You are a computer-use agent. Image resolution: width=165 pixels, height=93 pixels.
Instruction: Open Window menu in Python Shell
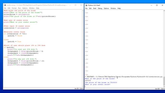(x=113, y=8)
